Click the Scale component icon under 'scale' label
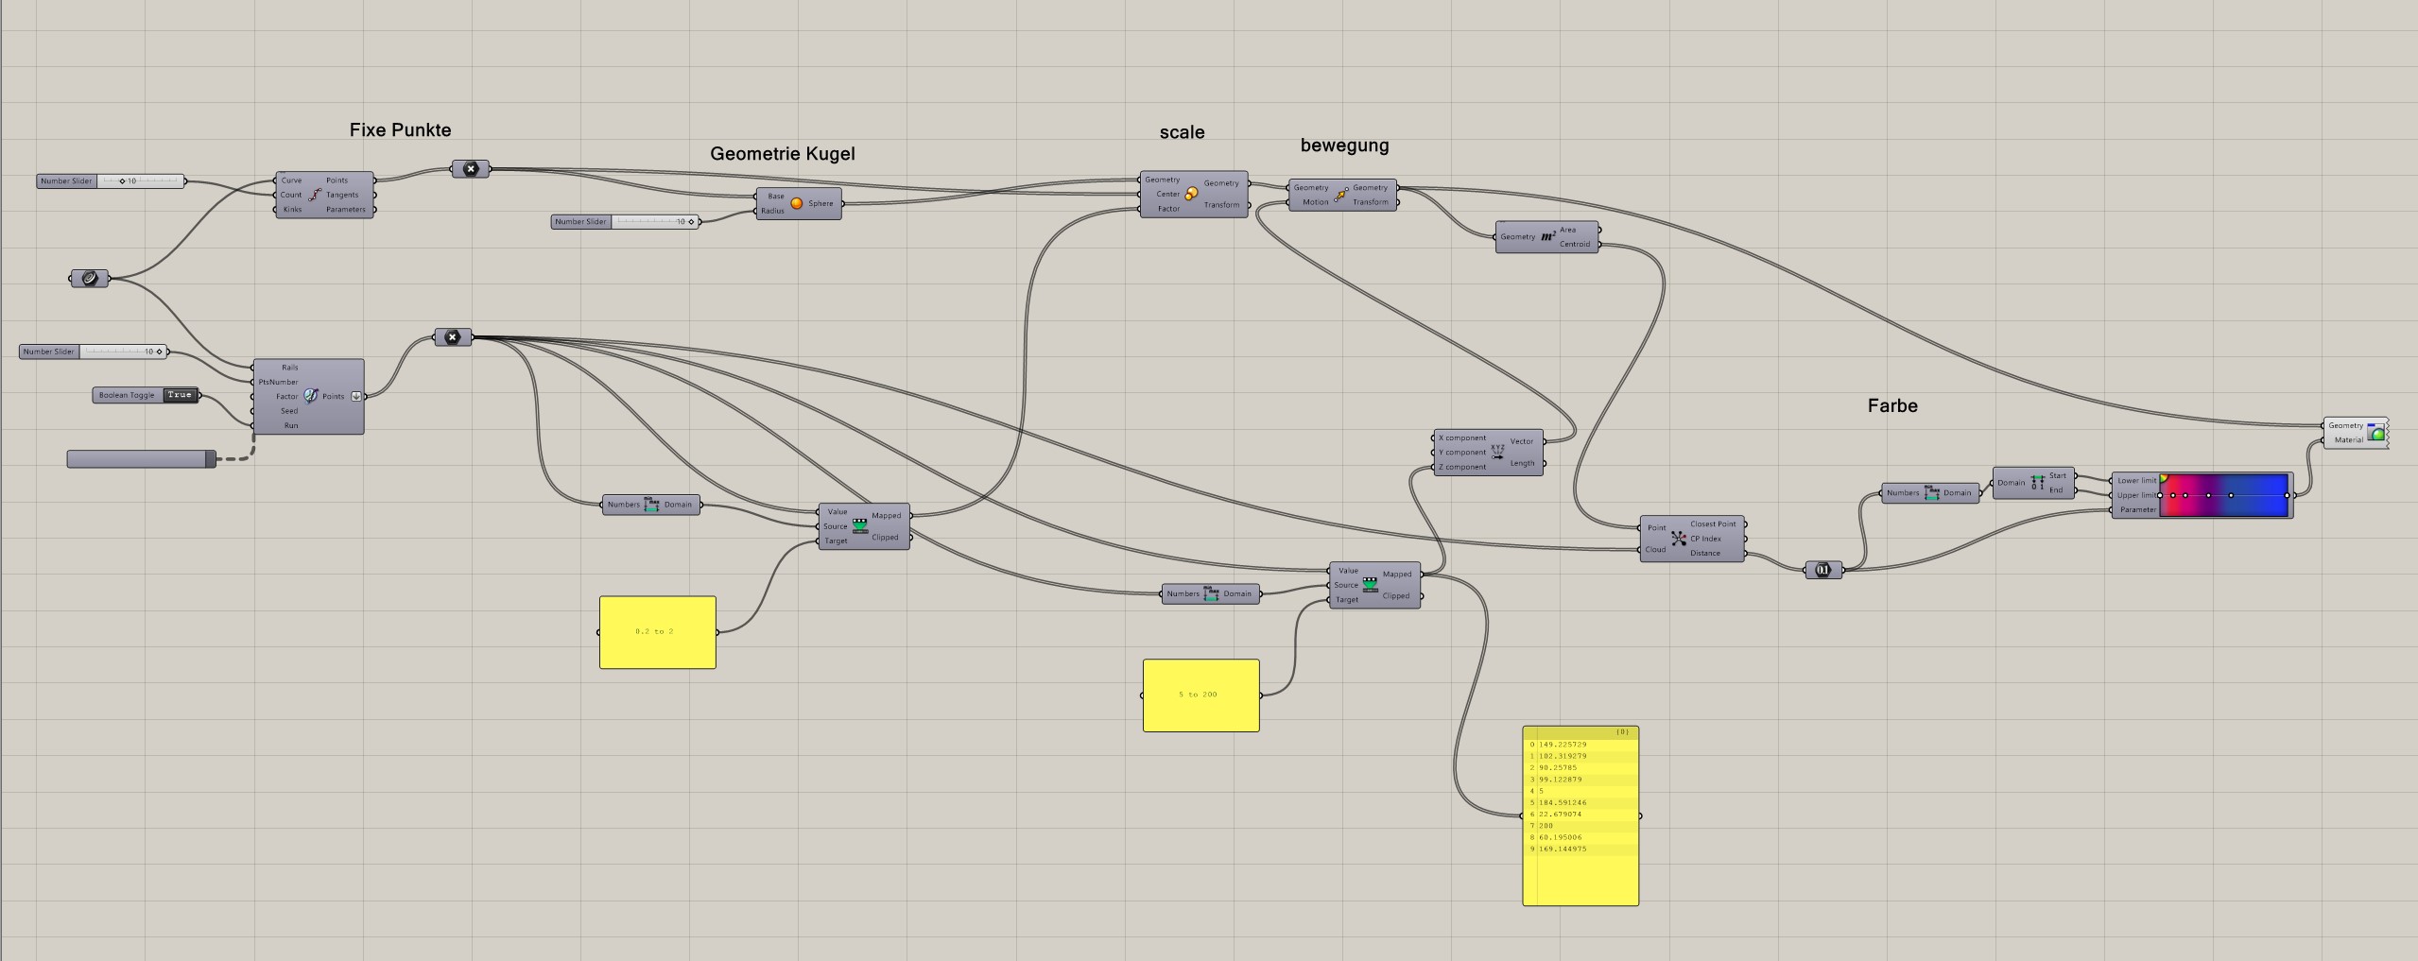This screenshot has height=961, width=2418. pos(1192,193)
